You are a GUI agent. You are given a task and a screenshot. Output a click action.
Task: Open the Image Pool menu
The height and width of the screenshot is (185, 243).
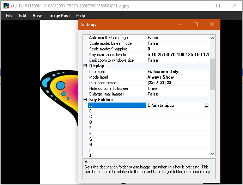coord(59,16)
